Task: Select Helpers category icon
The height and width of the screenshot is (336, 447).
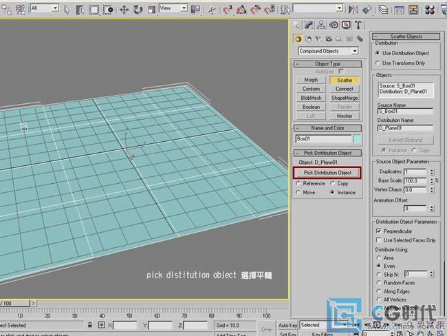Action: tap(338, 39)
